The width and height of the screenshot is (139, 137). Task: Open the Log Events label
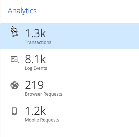[36, 68]
